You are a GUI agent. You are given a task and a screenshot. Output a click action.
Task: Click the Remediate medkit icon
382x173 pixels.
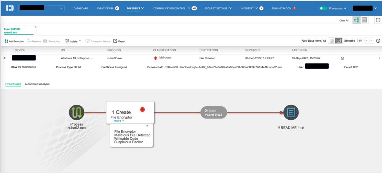pyautogui.click(x=45, y=41)
